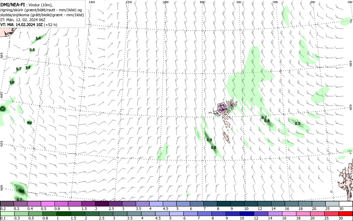Select the darkest green swatch labeled 1 in lower legend
Image resolution: width=353 pixels, height=221 pixels.
click(x=64, y=214)
